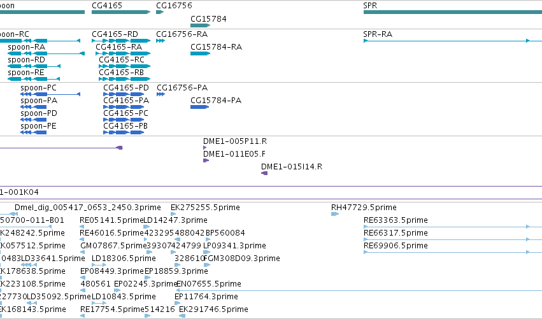Click the CG4165-RC transcript label

pos(122,60)
